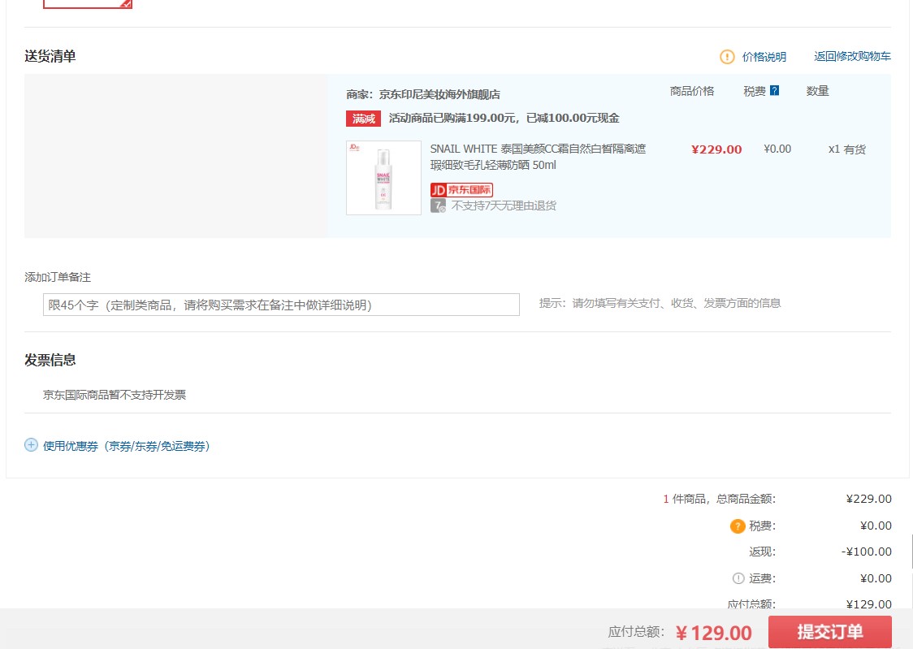Click the 返现 amount -¥100.00
This screenshot has width=913, height=649.
(866, 552)
